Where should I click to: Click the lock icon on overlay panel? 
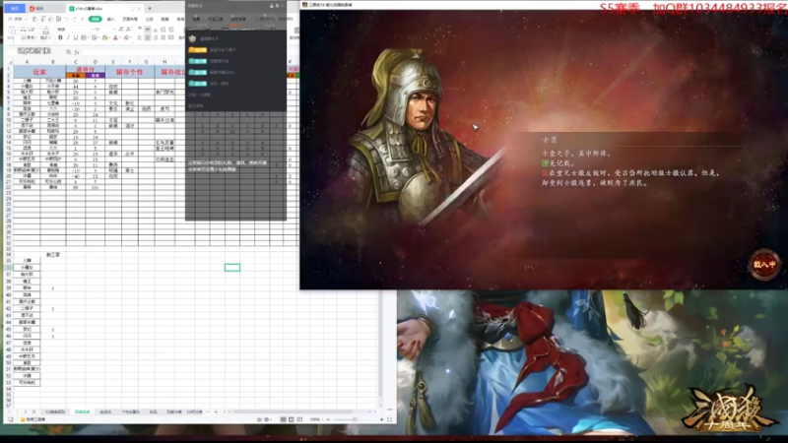[x=272, y=6]
